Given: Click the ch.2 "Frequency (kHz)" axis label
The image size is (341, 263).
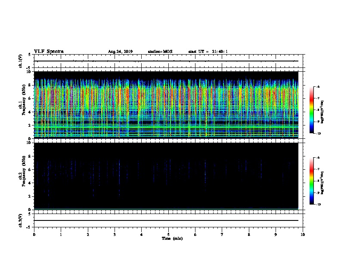Looking at the screenshot, I should (x=24, y=171).
